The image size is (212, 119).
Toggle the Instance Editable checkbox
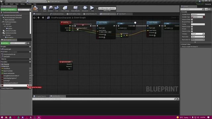coord(192,20)
